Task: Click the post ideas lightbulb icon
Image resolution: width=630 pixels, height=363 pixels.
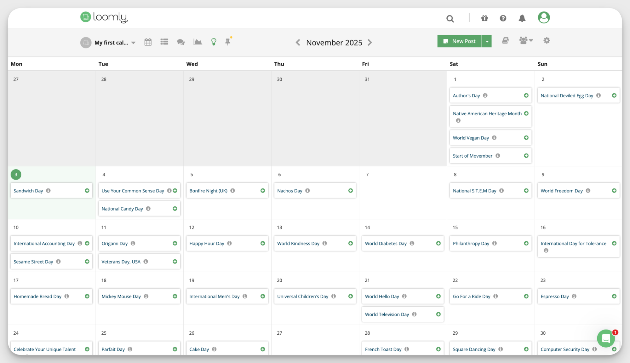Action: pyautogui.click(x=214, y=42)
